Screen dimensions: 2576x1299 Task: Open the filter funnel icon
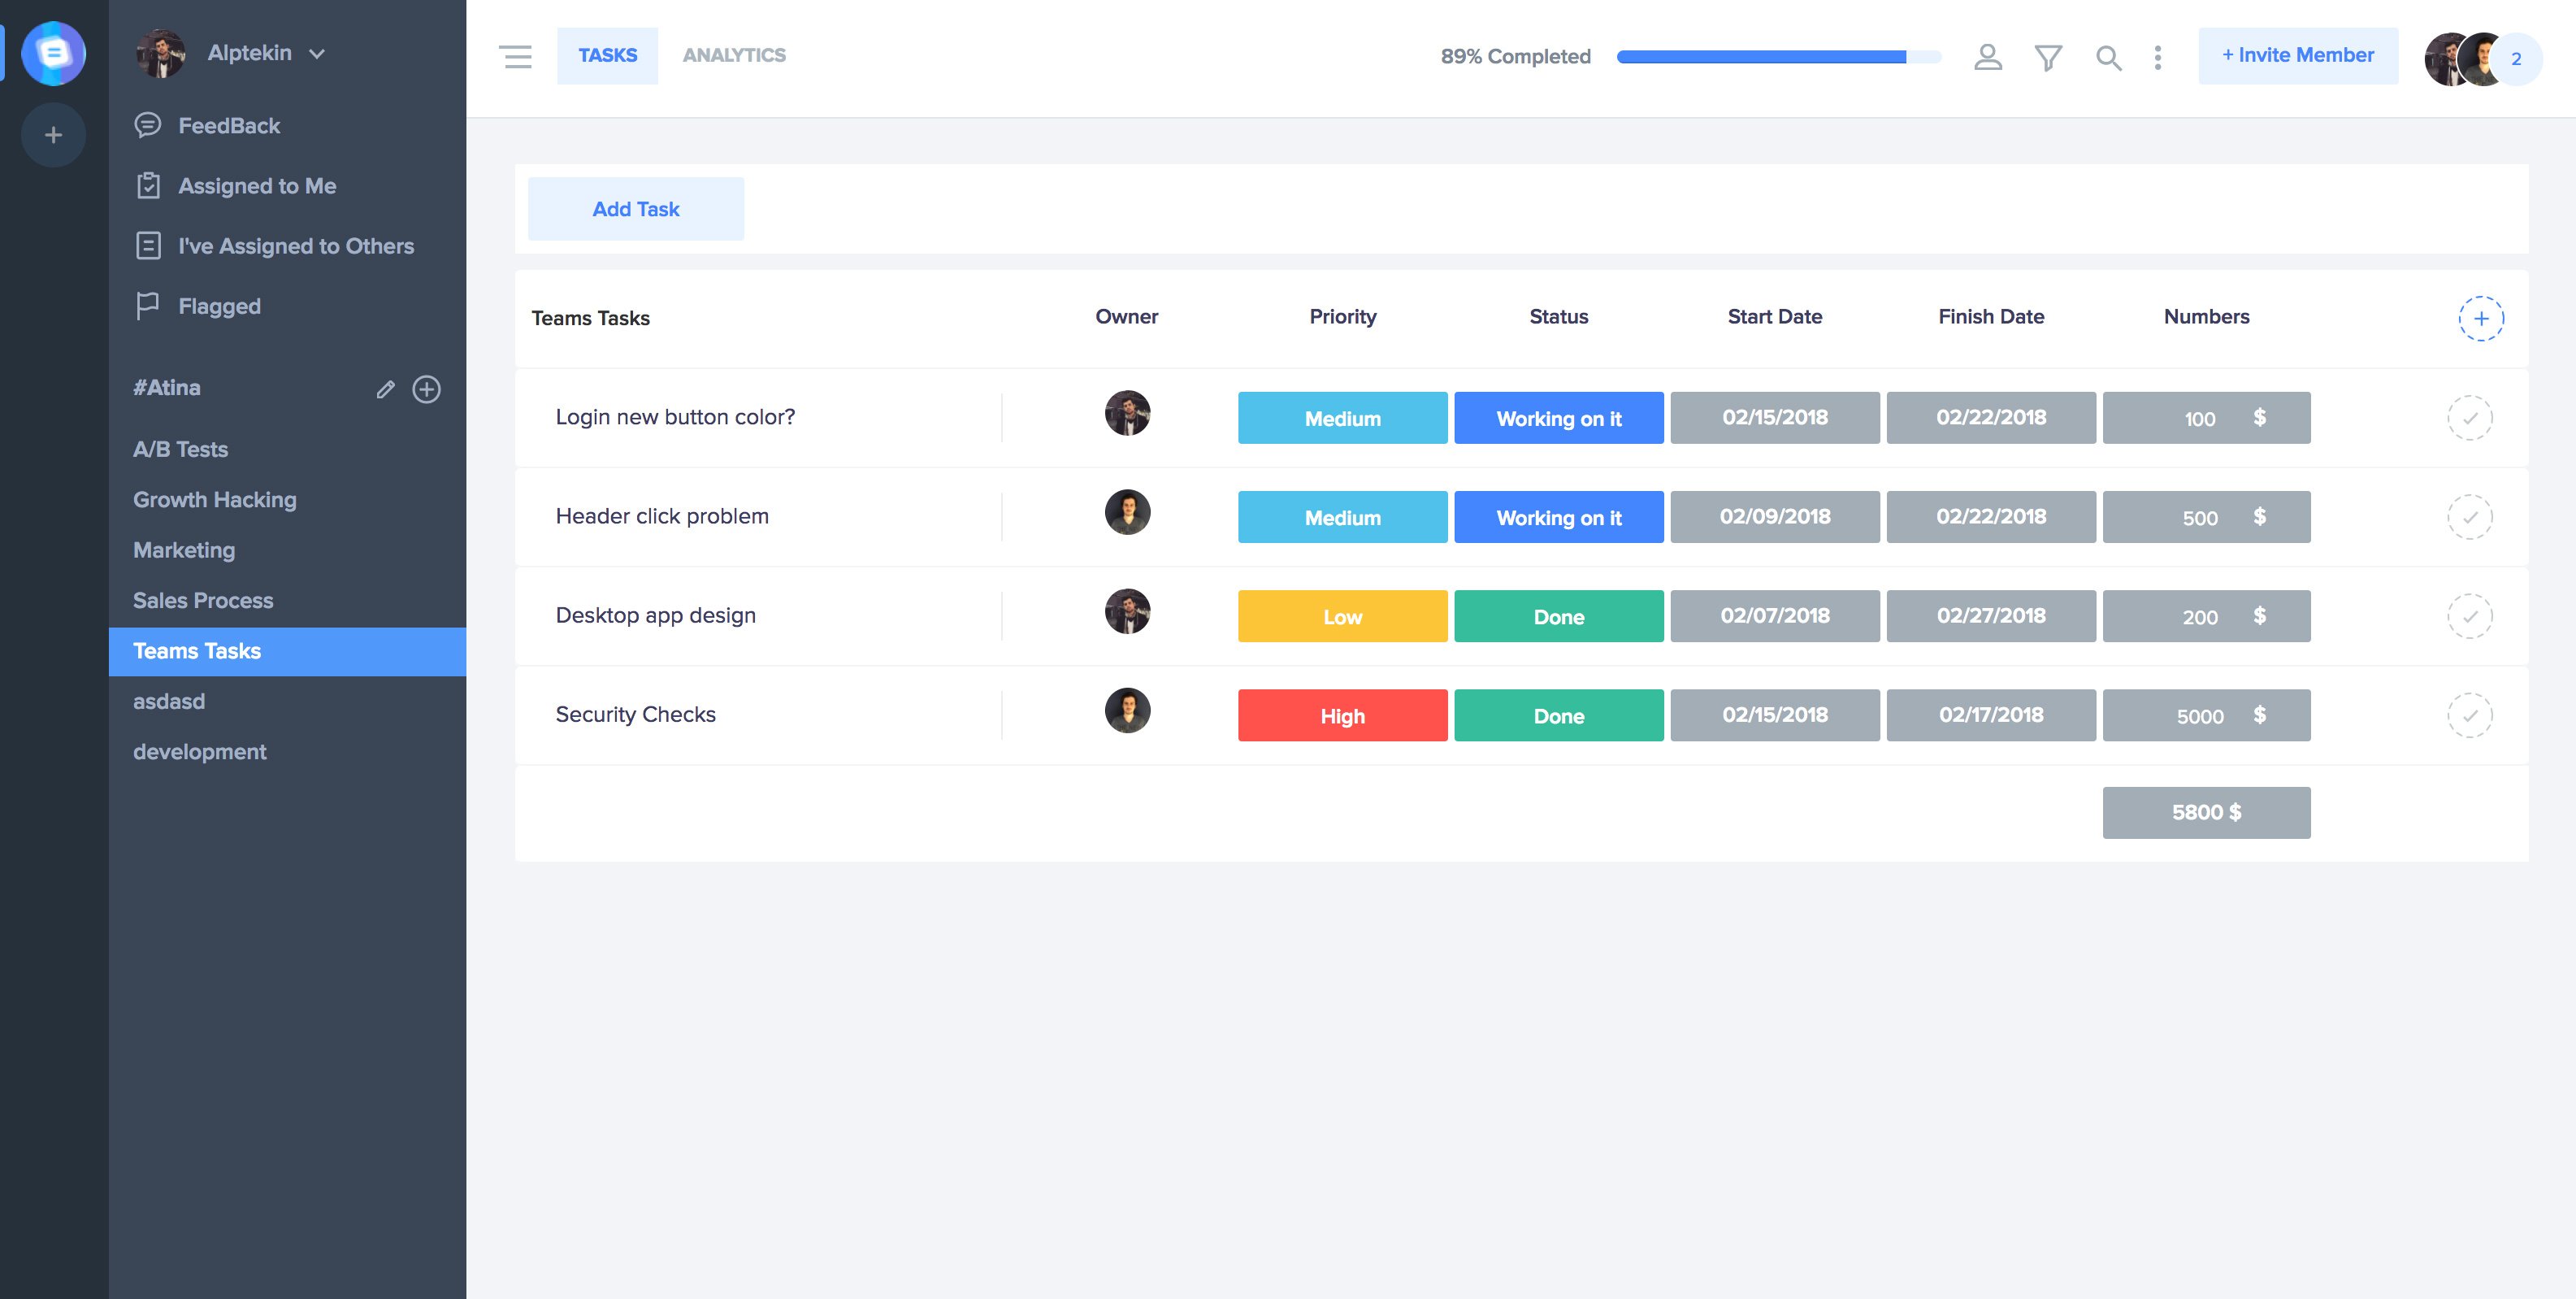tap(2048, 57)
